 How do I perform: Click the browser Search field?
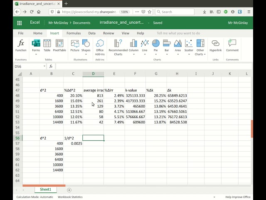click(x=175, y=12)
